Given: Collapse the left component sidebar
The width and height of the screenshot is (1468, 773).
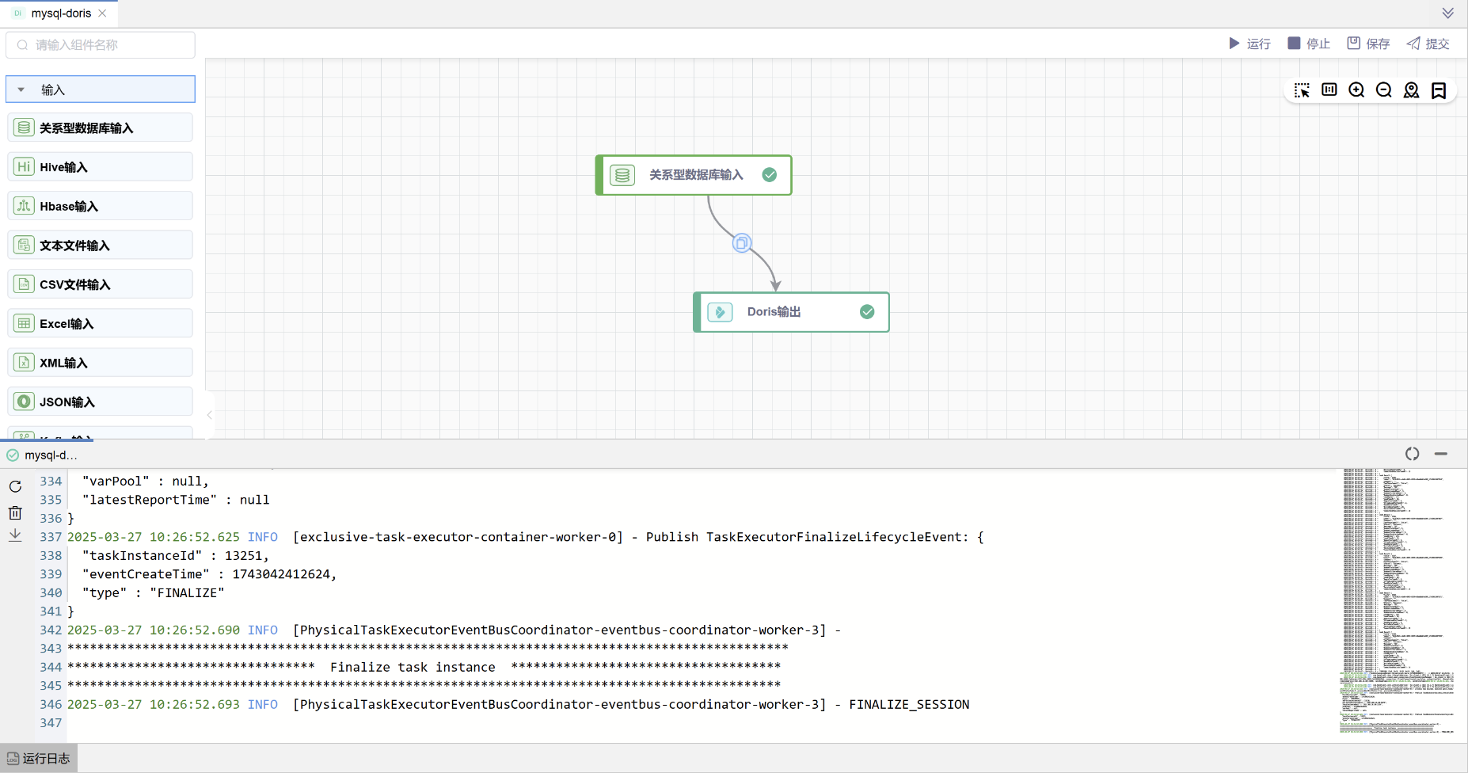Looking at the screenshot, I should pos(209,415).
